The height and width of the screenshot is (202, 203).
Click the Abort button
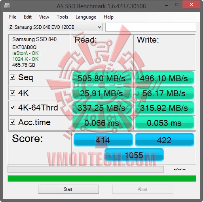coord(143,189)
